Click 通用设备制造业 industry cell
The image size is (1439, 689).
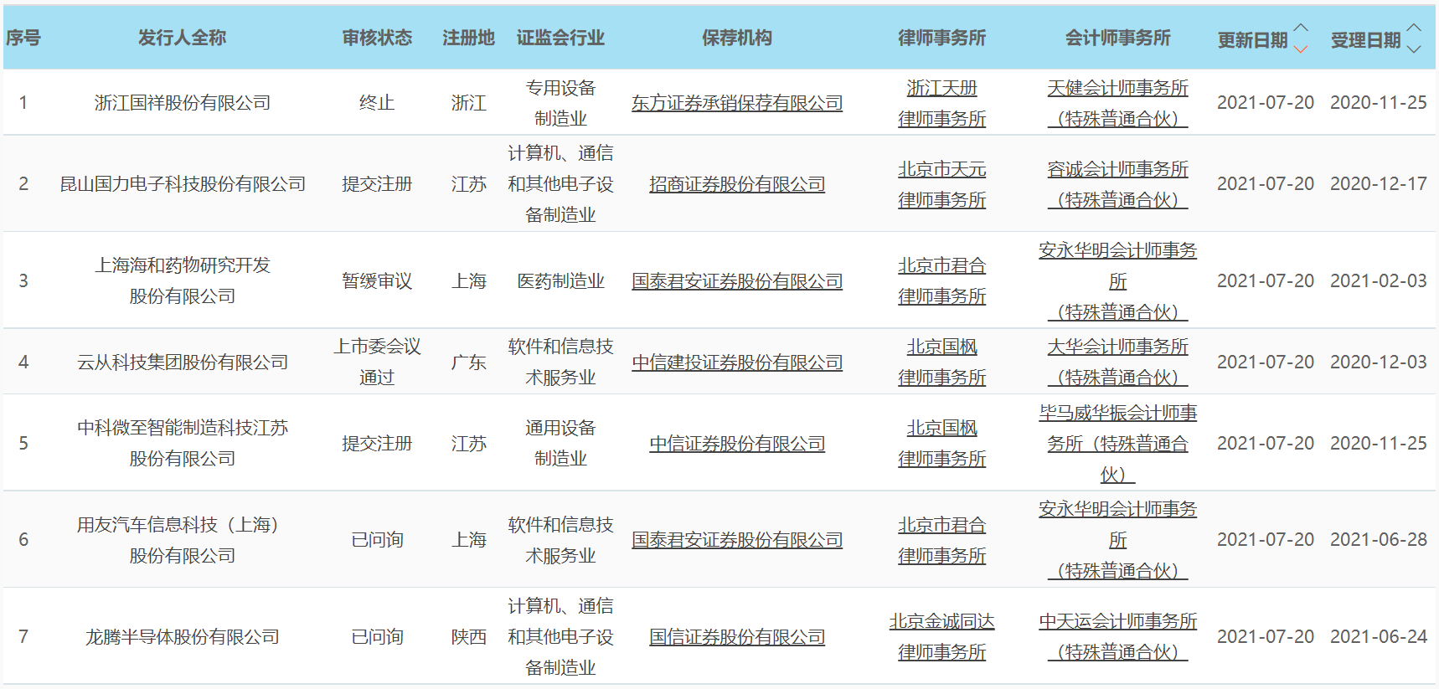click(x=560, y=444)
